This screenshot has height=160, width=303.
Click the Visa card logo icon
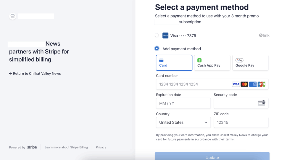165,35
